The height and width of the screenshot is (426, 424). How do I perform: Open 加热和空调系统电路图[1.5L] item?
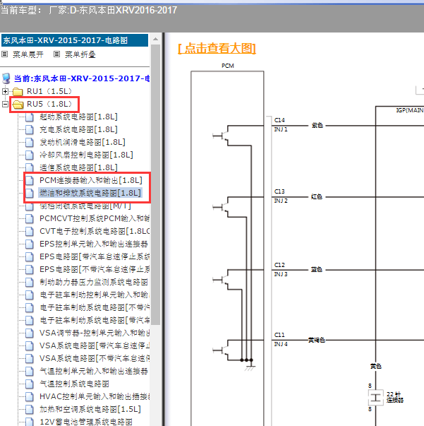coord(90,410)
